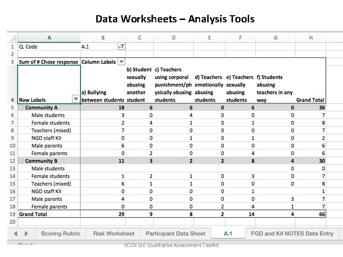Select column B header
Viewport: 343px width, 257px height.
(103, 38)
